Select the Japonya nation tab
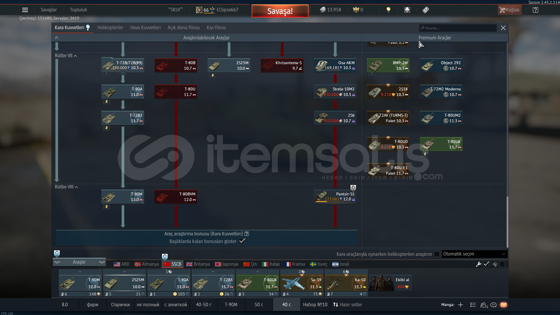 [227, 264]
